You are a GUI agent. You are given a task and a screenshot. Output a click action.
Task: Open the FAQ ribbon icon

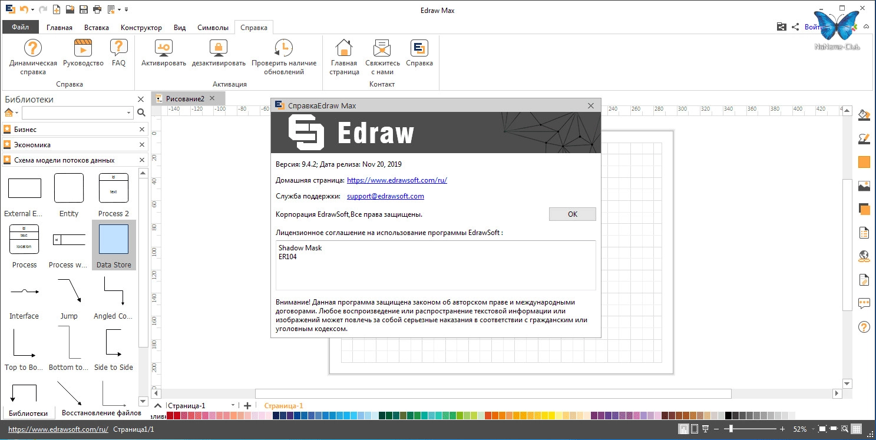(x=119, y=48)
